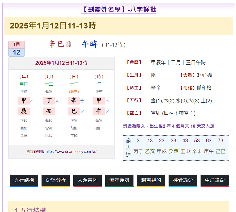Click the 辛 day master stem tile
The image size is (236, 212).
click(x=74, y=101)
